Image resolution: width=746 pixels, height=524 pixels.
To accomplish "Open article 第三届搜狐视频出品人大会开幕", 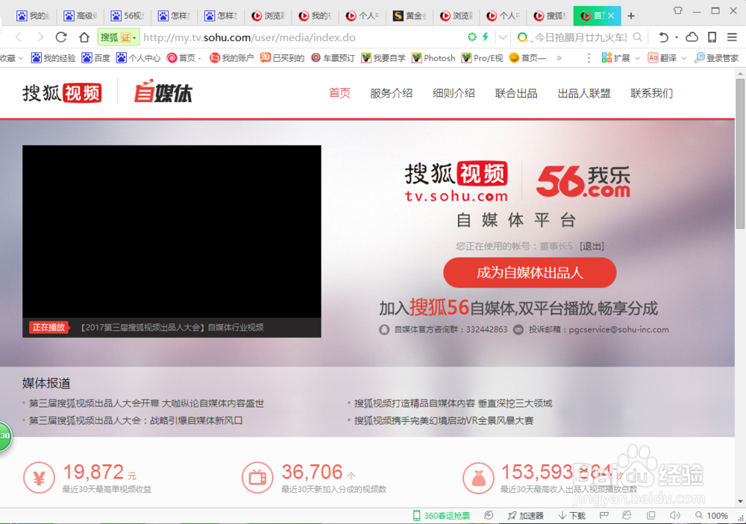I will coord(146,403).
